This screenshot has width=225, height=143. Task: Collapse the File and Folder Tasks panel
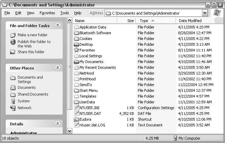pos(58,25)
